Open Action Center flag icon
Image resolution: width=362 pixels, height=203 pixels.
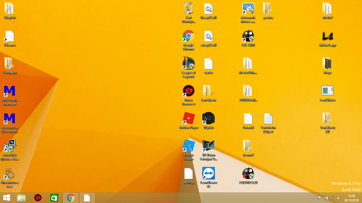pyautogui.click(x=320, y=198)
